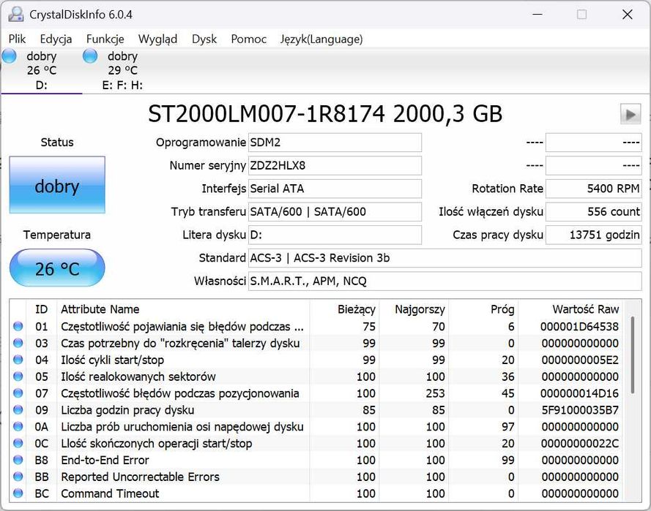
Task: Click the Własności field
Action: [444, 281]
